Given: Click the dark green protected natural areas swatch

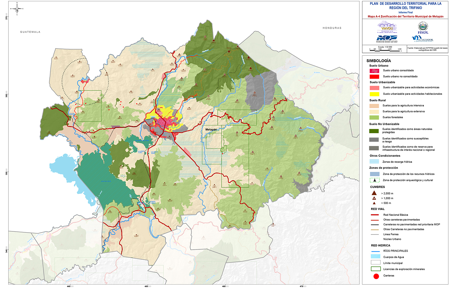Looking at the screenshot, I should tap(374, 131).
